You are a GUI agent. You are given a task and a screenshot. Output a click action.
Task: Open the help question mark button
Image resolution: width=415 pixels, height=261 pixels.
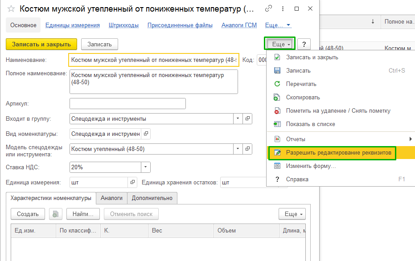point(304,44)
